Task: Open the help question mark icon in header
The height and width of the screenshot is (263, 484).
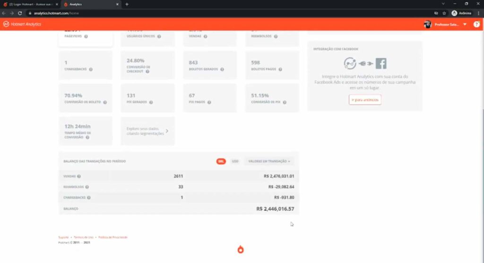Action: [x=476, y=24]
